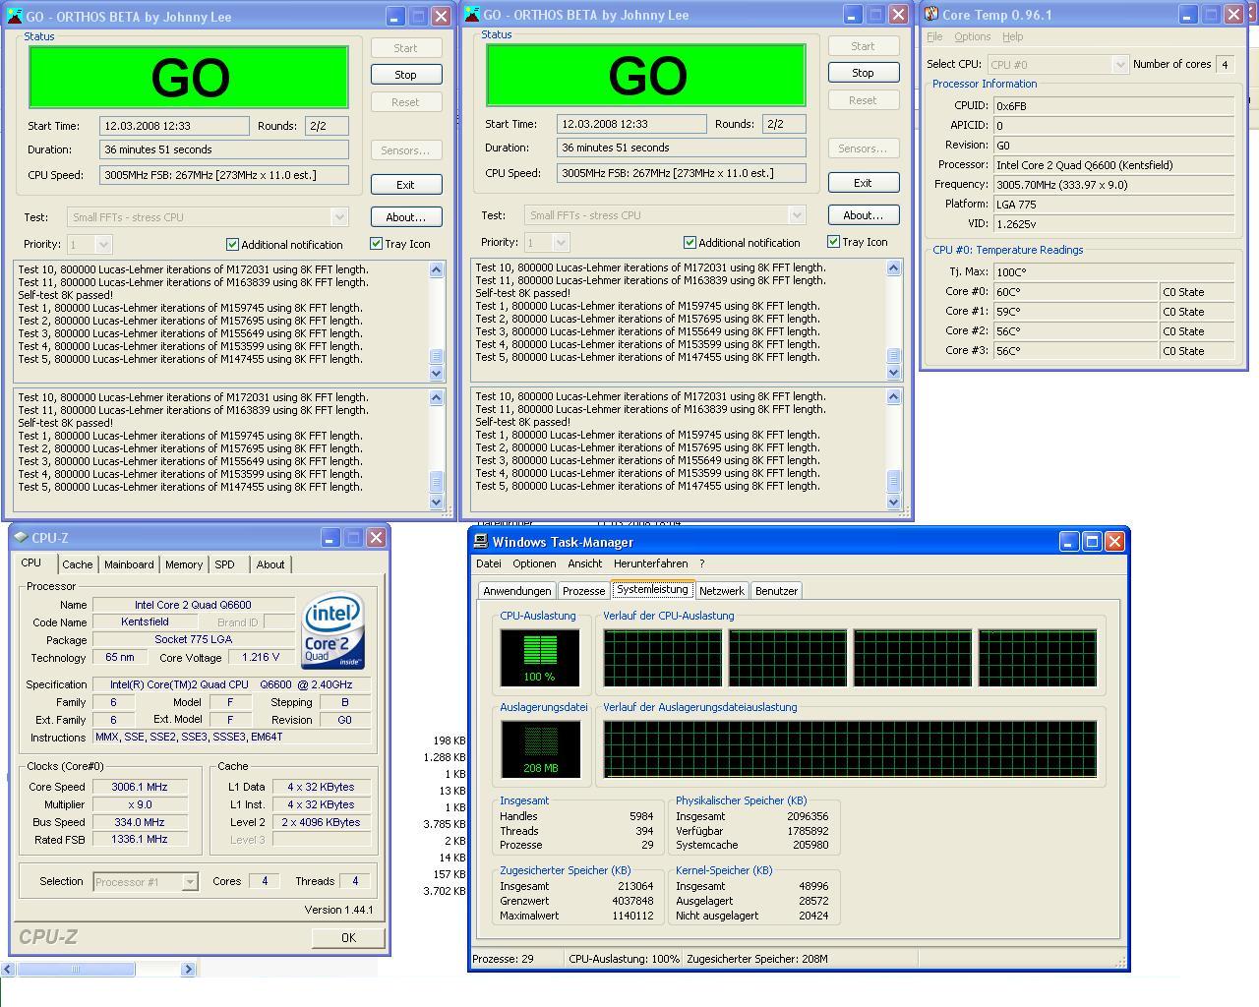Click Stop button in right ORTHOS
This screenshot has width=1259, height=1007.
[863, 73]
